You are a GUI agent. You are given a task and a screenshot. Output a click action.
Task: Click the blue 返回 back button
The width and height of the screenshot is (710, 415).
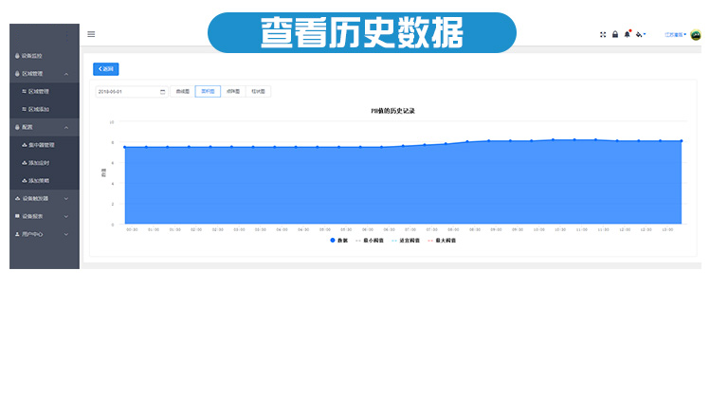click(105, 69)
